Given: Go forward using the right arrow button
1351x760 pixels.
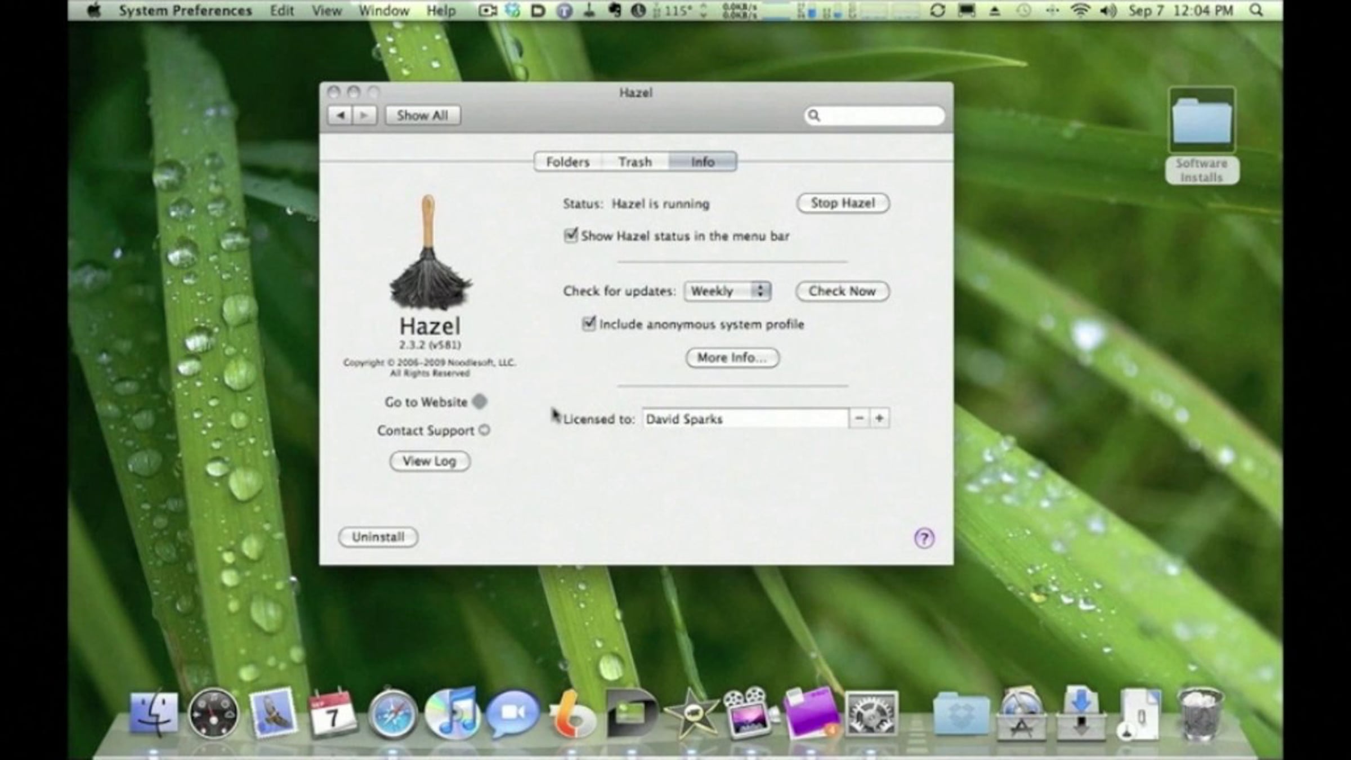Looking at the screenshot, I should [364, 115].
